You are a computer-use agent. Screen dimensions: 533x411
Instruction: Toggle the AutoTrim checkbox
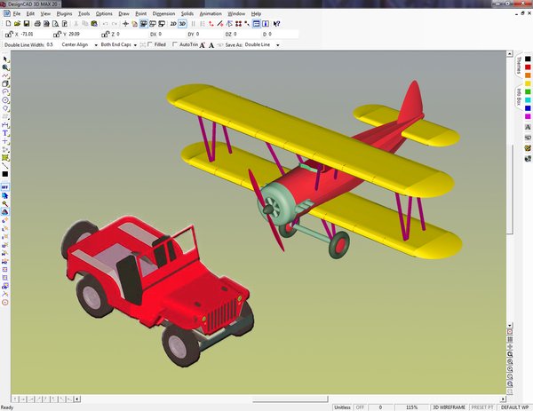[x=174, y=43]
